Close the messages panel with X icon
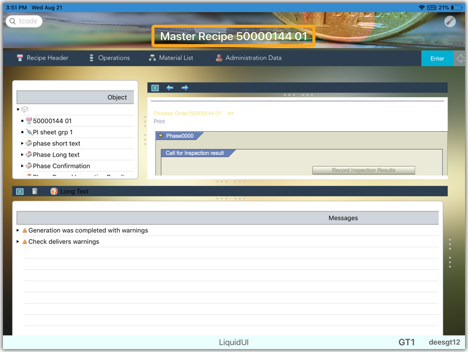The image size is (468, 352). [x=19, y=191]
